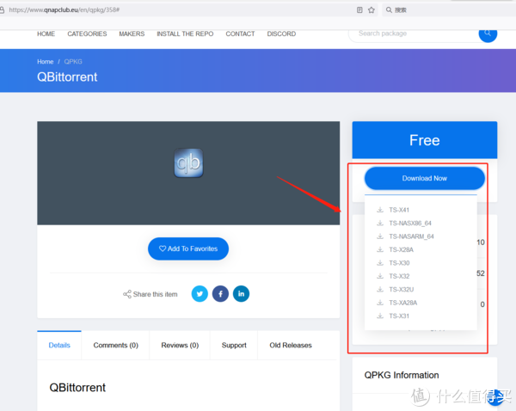
Task: Select the TS-NASX86_64 download option
Action: coord(410,223)
